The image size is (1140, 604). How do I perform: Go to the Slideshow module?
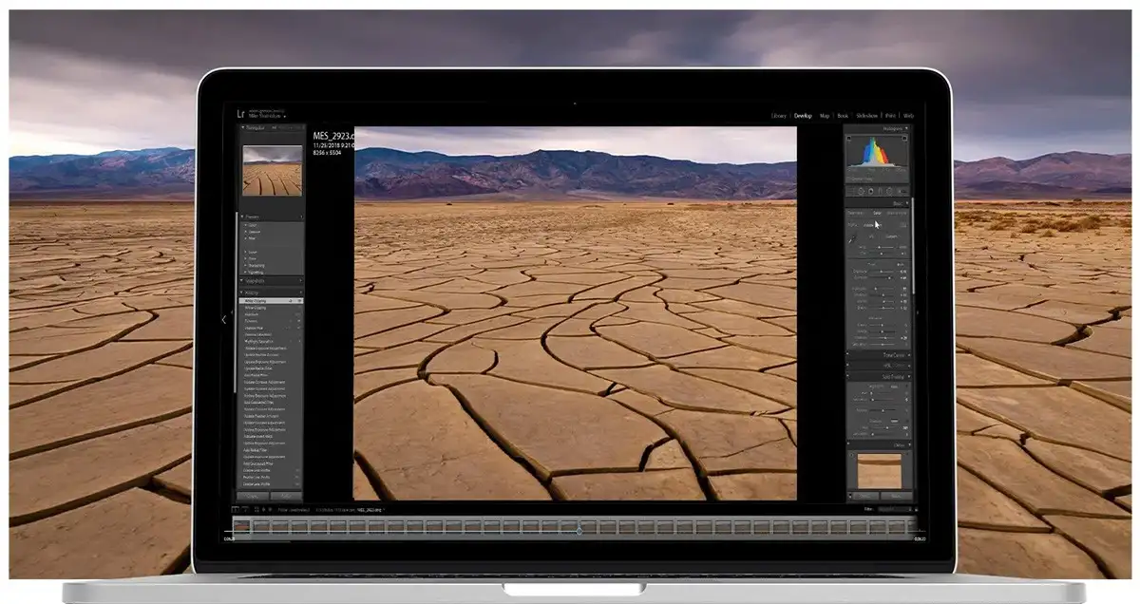pyautogui.click(x=866, y=116)
